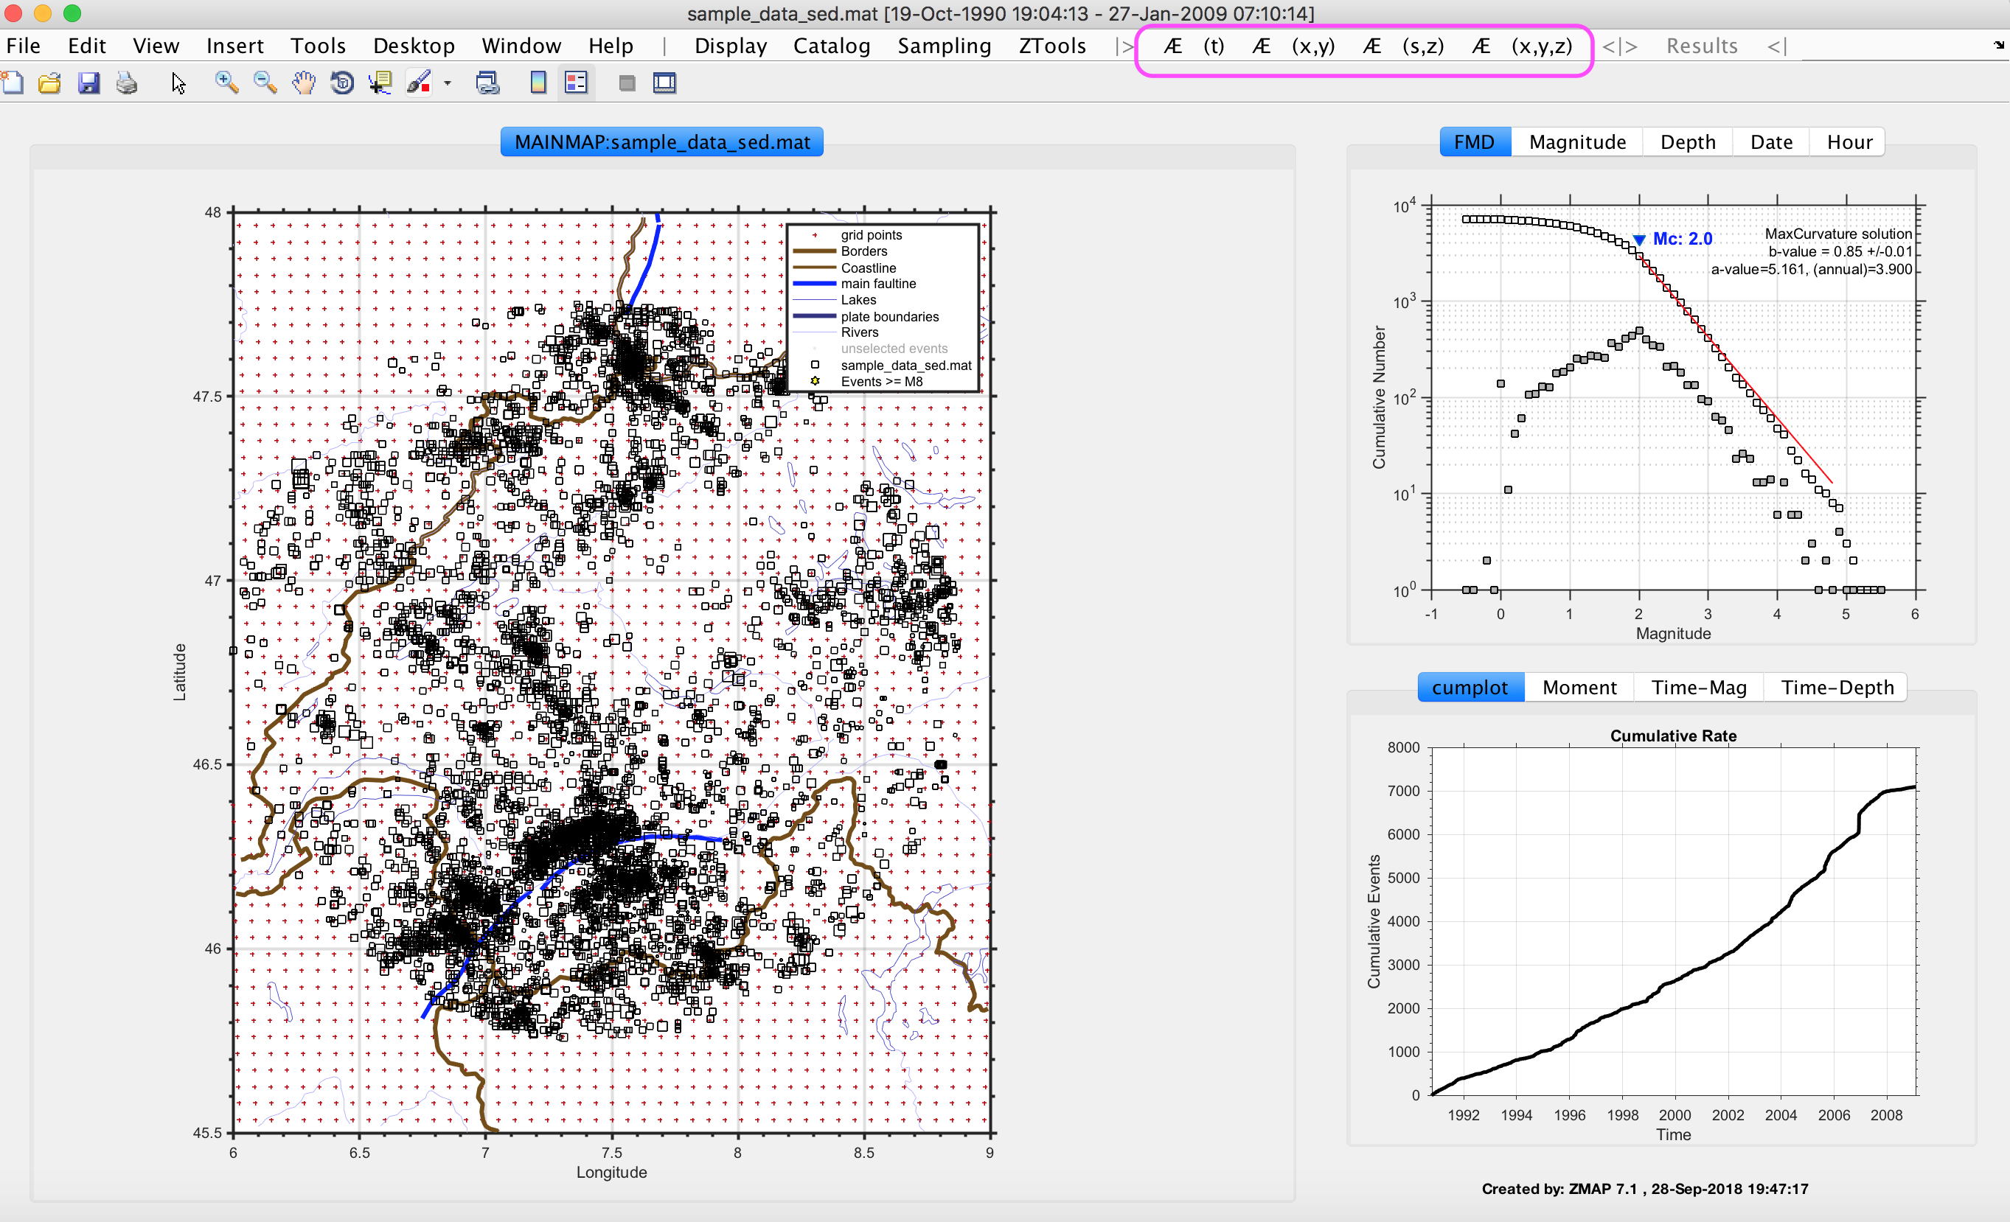
Task: Click the <|> navigation control
Action: pyautogui.click(x=1619, y=46)
